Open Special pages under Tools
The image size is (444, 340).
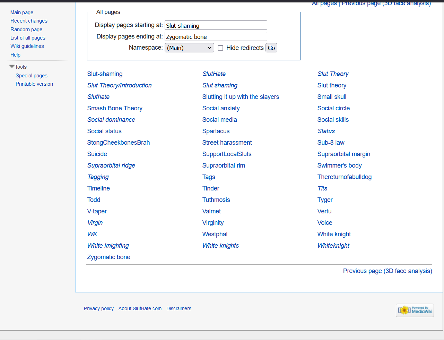point(32,76)
